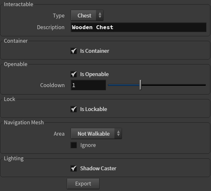Click the blue filled part of Cooldown slider
The width and height of the screenshot is (211, 191).
click(124, 85)
